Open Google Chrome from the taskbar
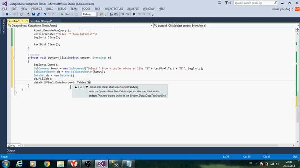This screenshot has height=168, width=300. pyautogui.click(x=47, y=164)
